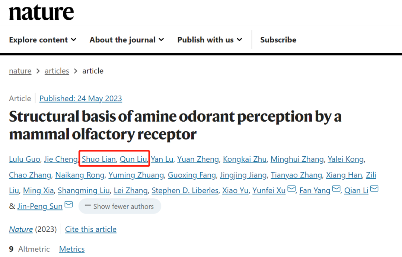Expand Publish with us menu

tap(210, 40)
